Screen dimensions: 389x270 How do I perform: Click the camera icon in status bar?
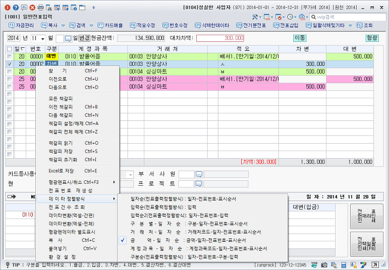[x=324, y=265]
